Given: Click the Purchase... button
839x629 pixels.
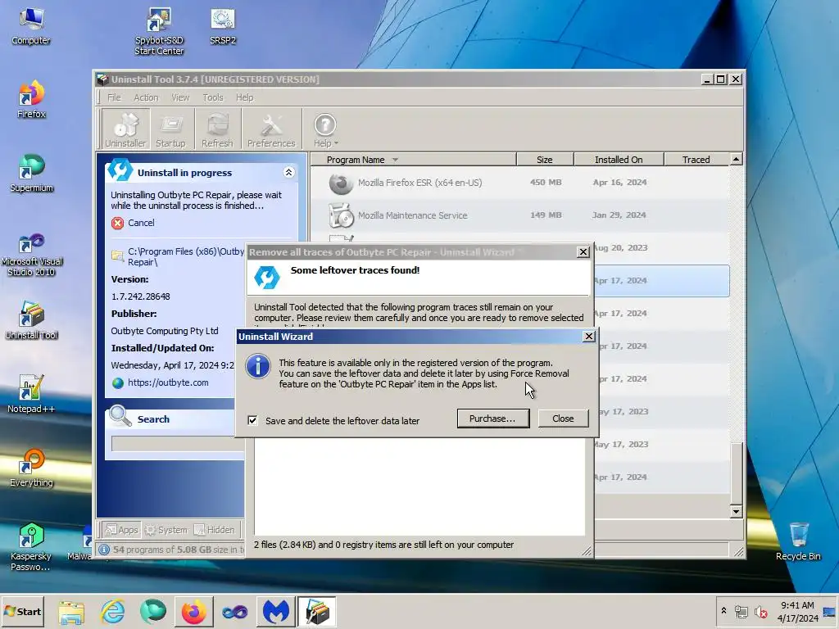Looking at the screenshot, I should 492,419.
